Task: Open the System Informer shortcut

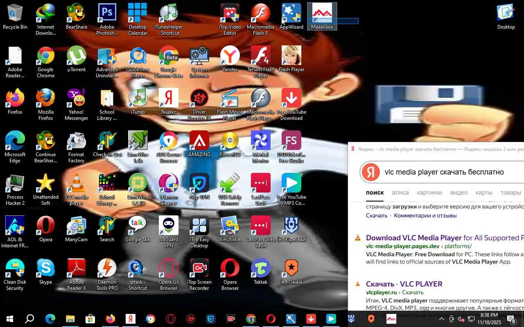Action: click(199, 62)
